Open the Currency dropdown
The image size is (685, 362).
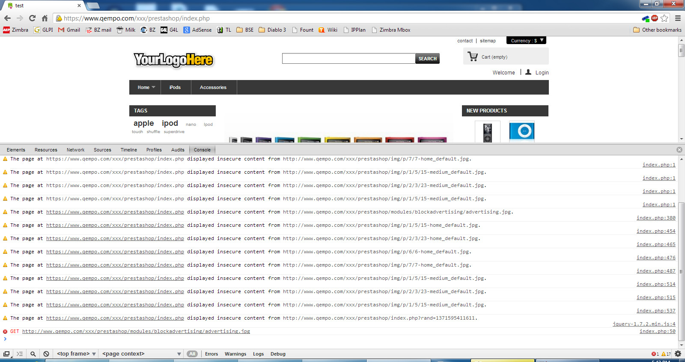[x=526, y=41]
